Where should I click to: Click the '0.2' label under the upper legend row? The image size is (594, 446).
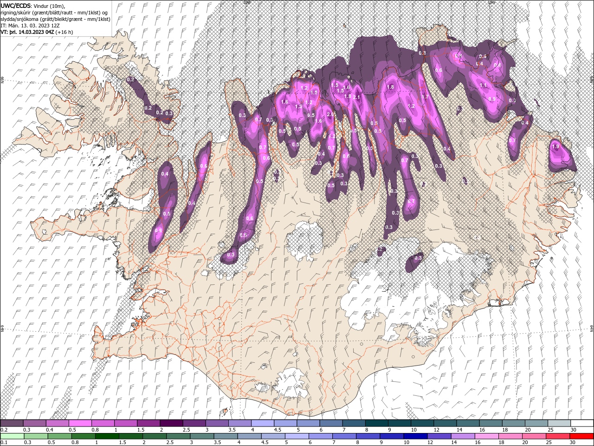coord(5,430)
